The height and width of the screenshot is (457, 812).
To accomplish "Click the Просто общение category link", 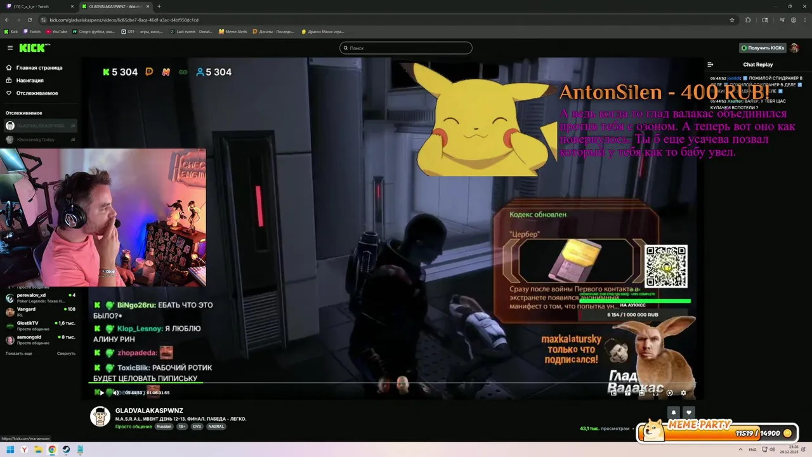I will [133, 427].
